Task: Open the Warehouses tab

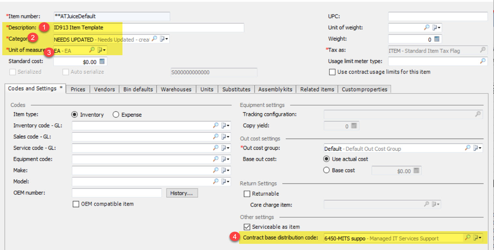Action: point(176,89)
